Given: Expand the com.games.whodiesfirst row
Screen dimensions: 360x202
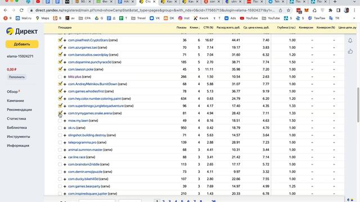Looking at the screenshot, I should point(65,91).
